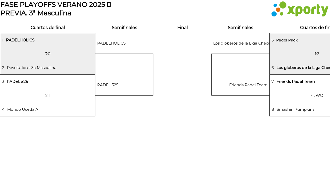Select seed 7 Friends Padel Team quarterfinal entry
The width and height of the screenshot is (330, 171).
[x=295, y=82]
